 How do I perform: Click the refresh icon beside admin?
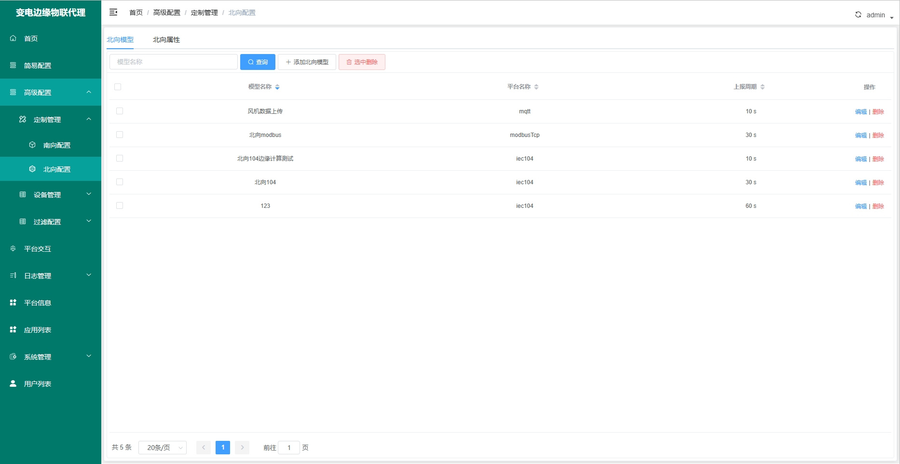858,14
